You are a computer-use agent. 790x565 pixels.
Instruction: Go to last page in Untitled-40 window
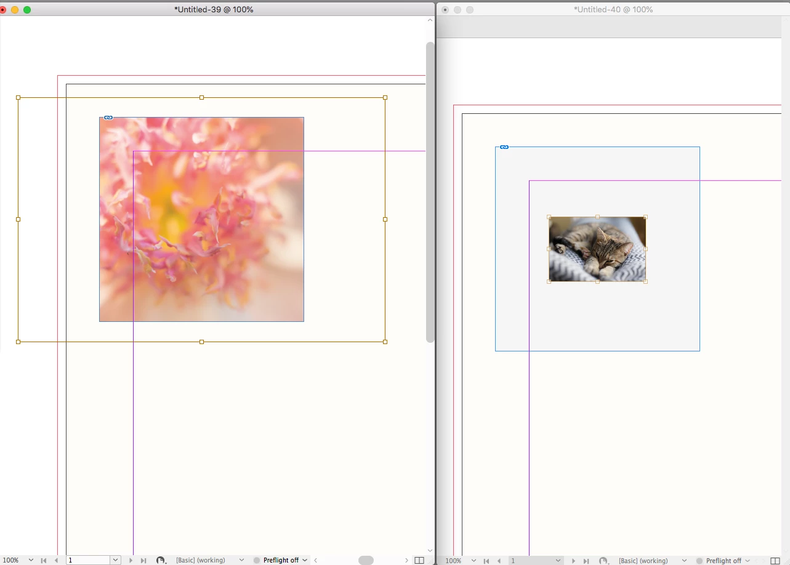pos(586,561)
